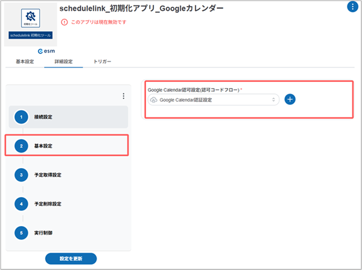
Task: Click the red warning icon beside disabled notice
Action: coord(65,22)
